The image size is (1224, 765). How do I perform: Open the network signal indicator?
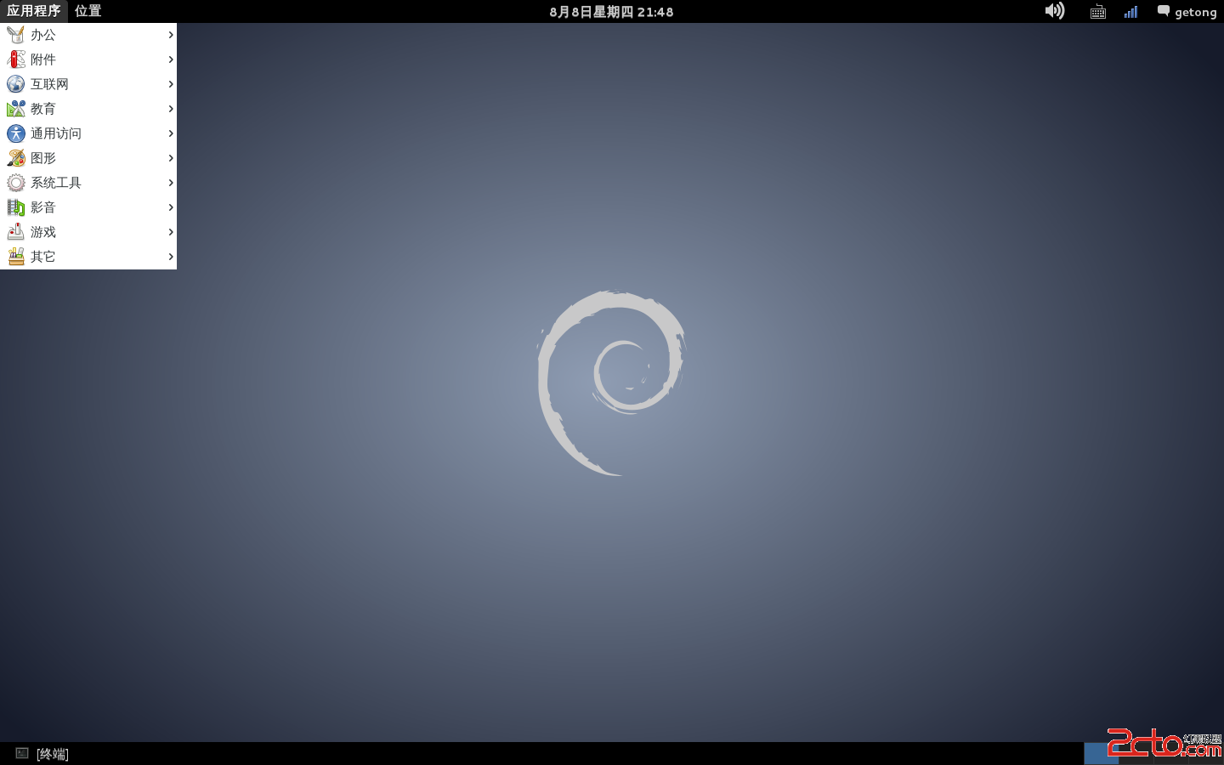(1130, 12)
